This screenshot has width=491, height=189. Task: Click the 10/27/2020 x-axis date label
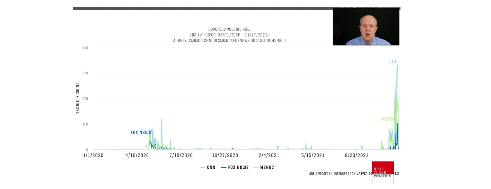[x=225, y=155]
